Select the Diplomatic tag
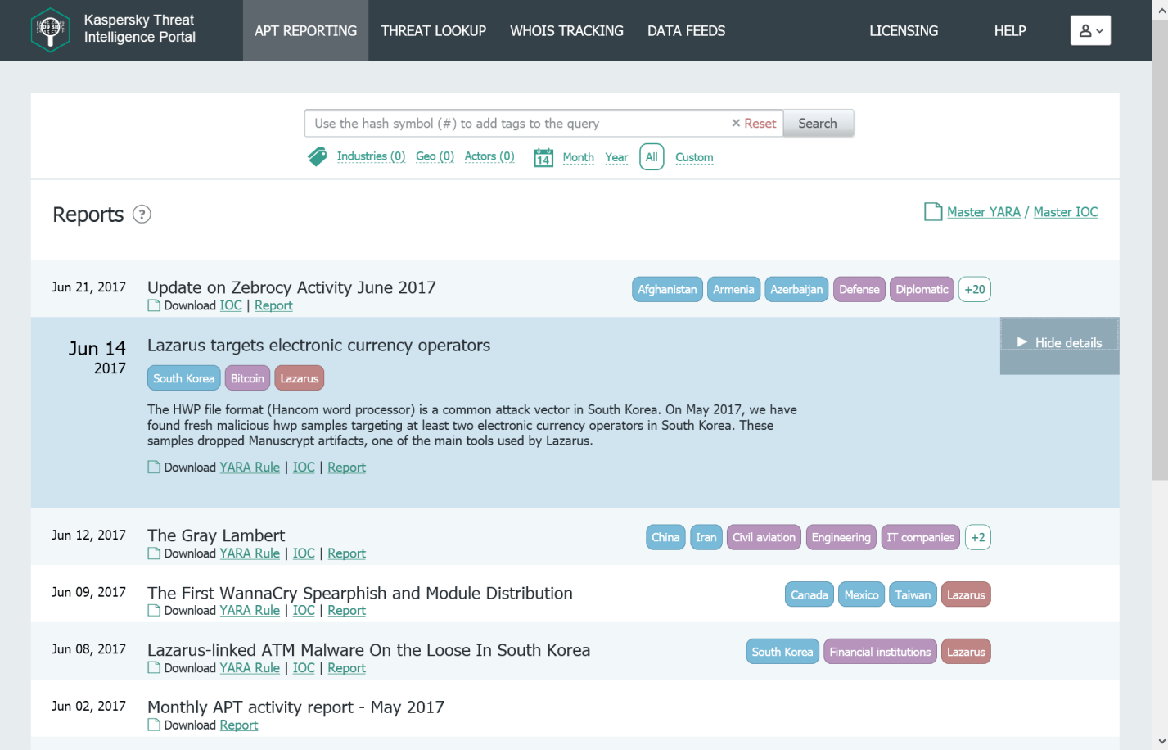1168x750 pixels. (922, 289)
